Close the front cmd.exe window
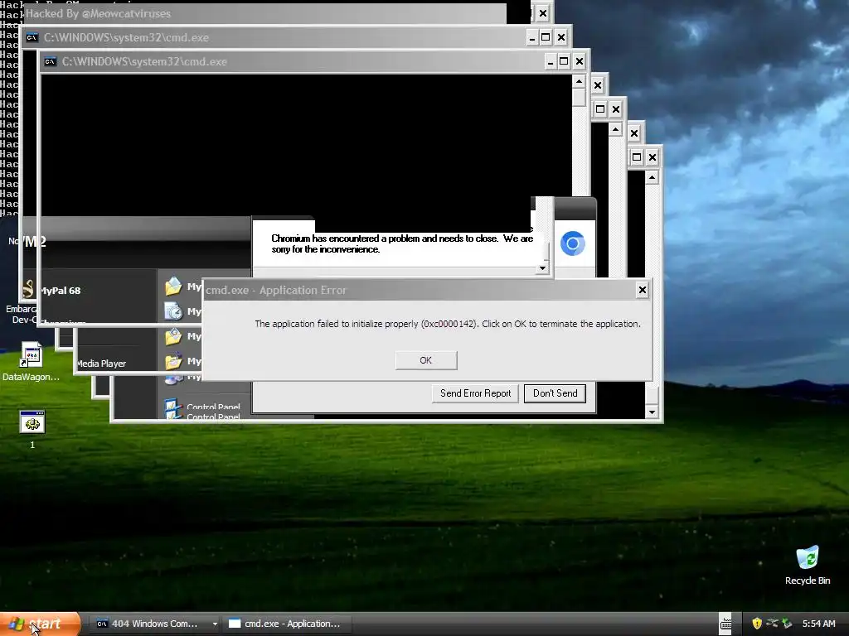 click(x=580, y=61)
